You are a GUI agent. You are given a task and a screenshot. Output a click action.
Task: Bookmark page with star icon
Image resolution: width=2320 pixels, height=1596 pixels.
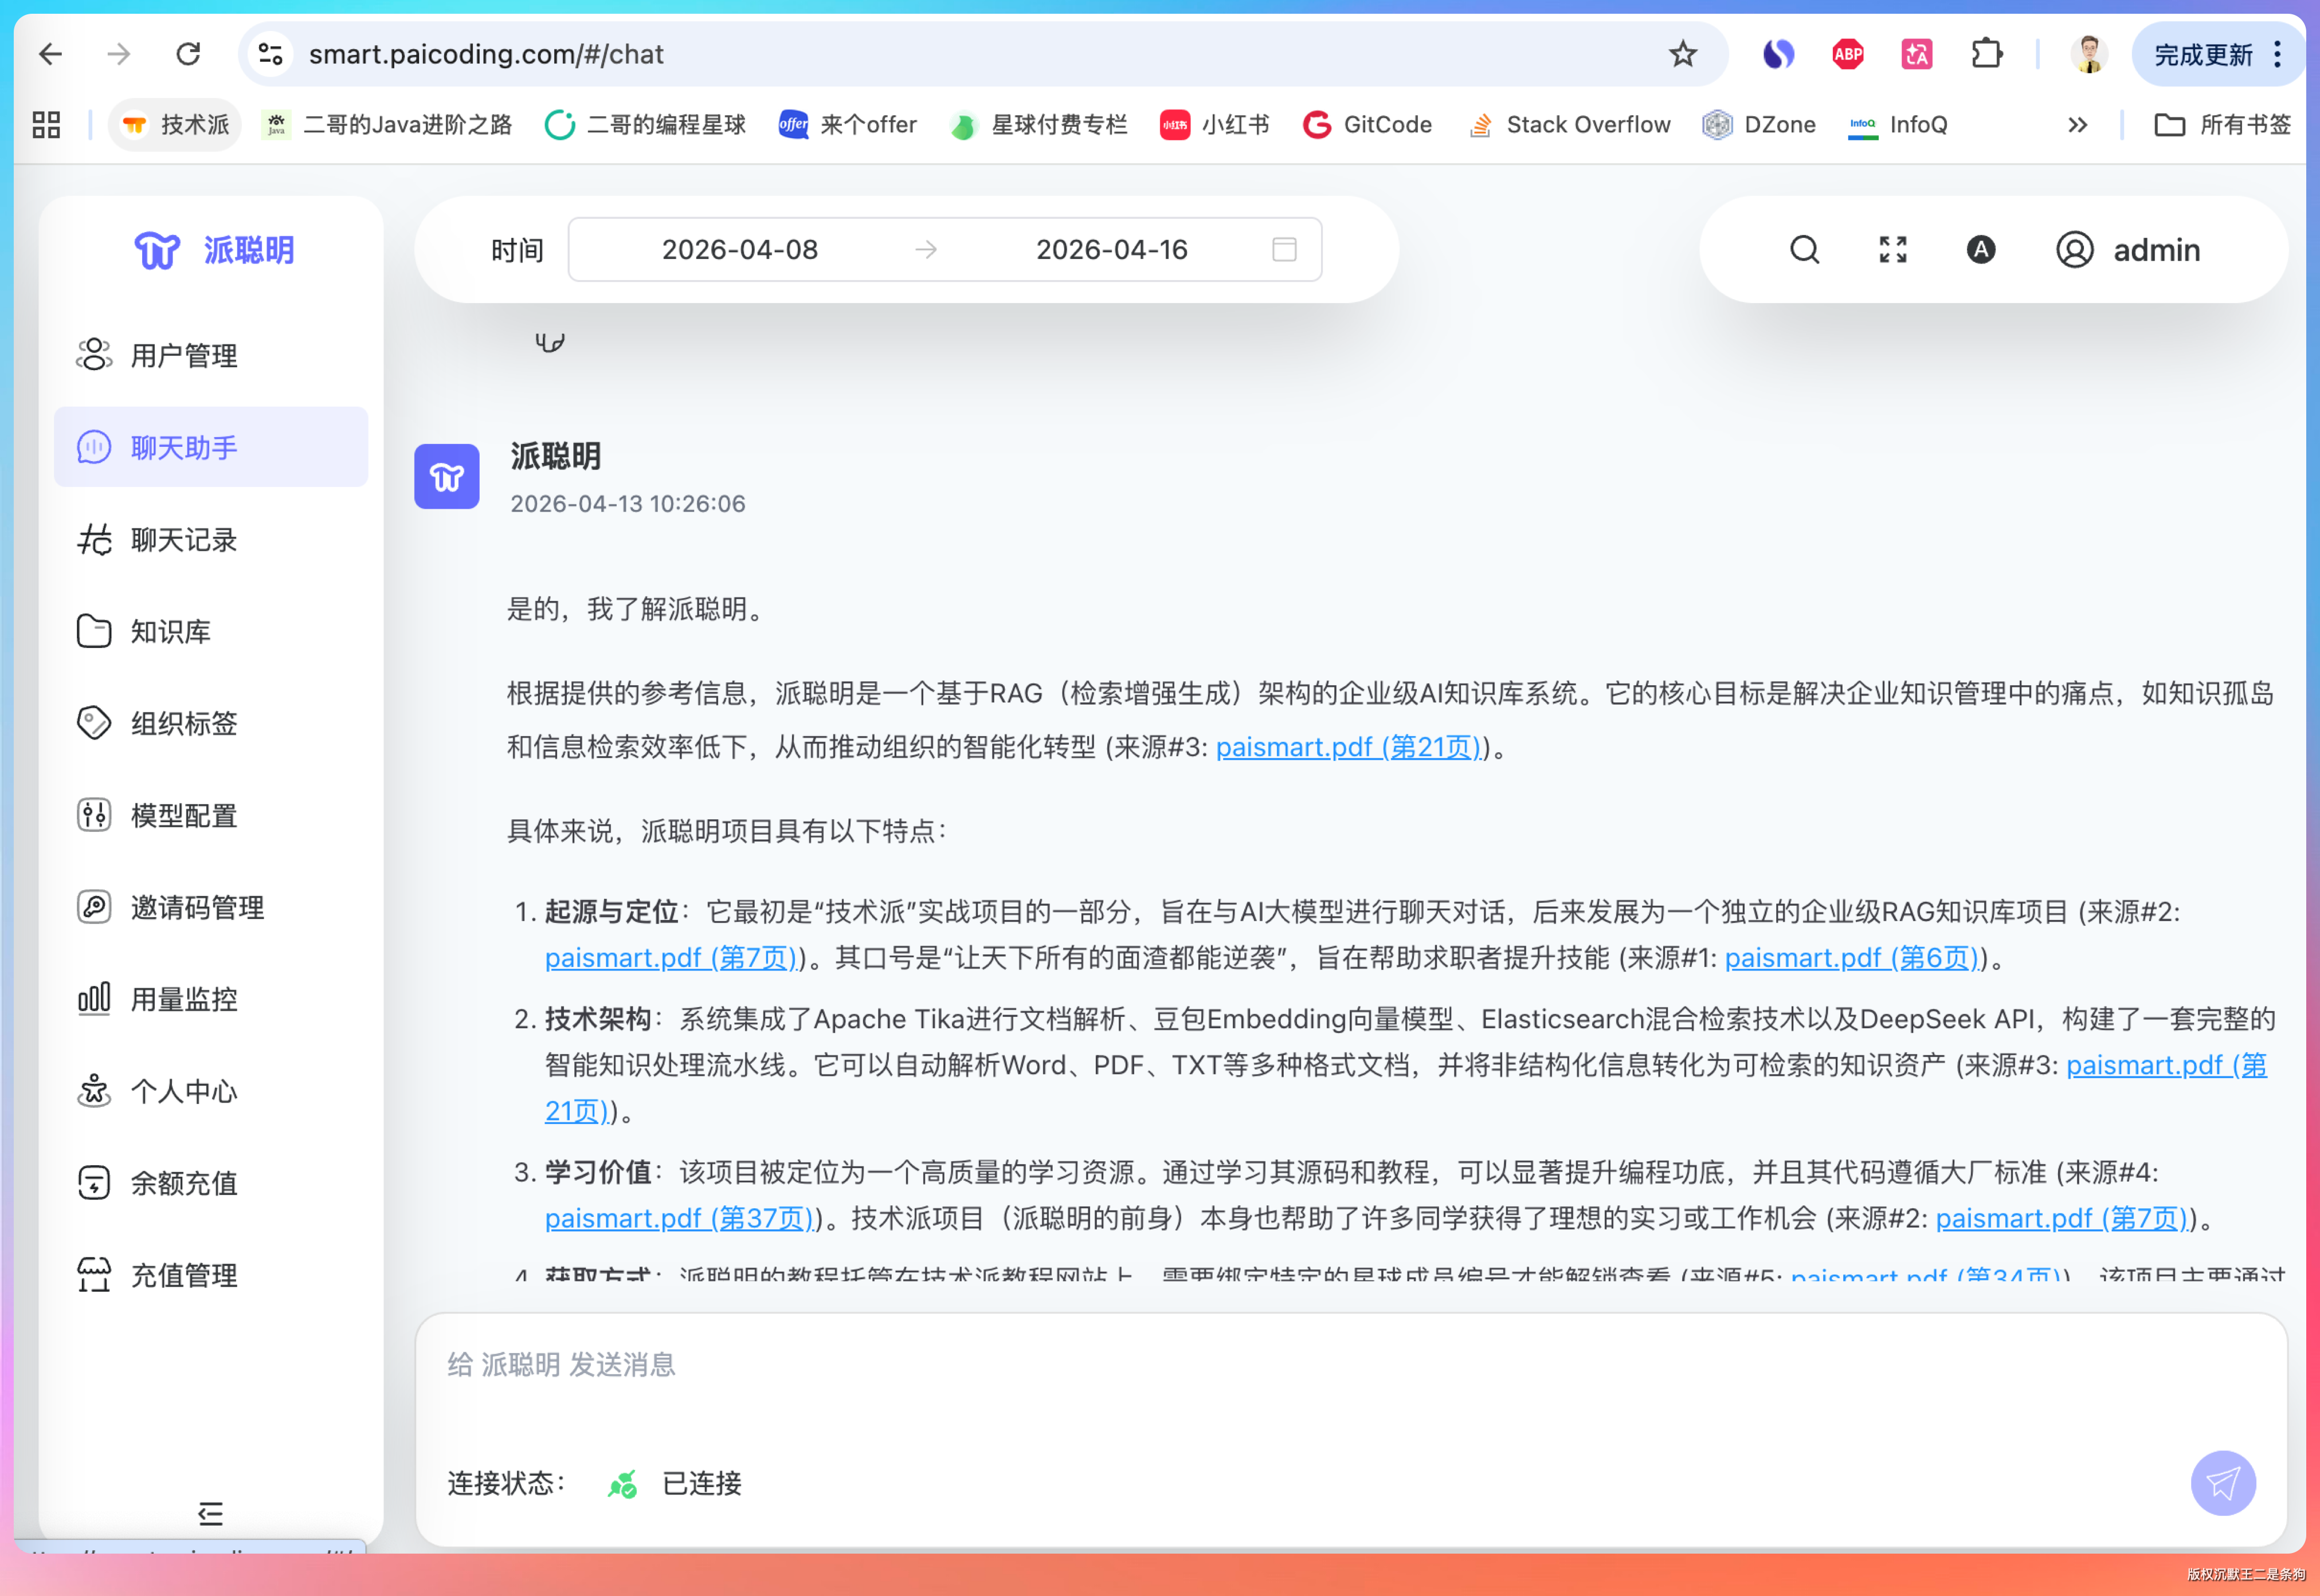(x=1683, y=54)
